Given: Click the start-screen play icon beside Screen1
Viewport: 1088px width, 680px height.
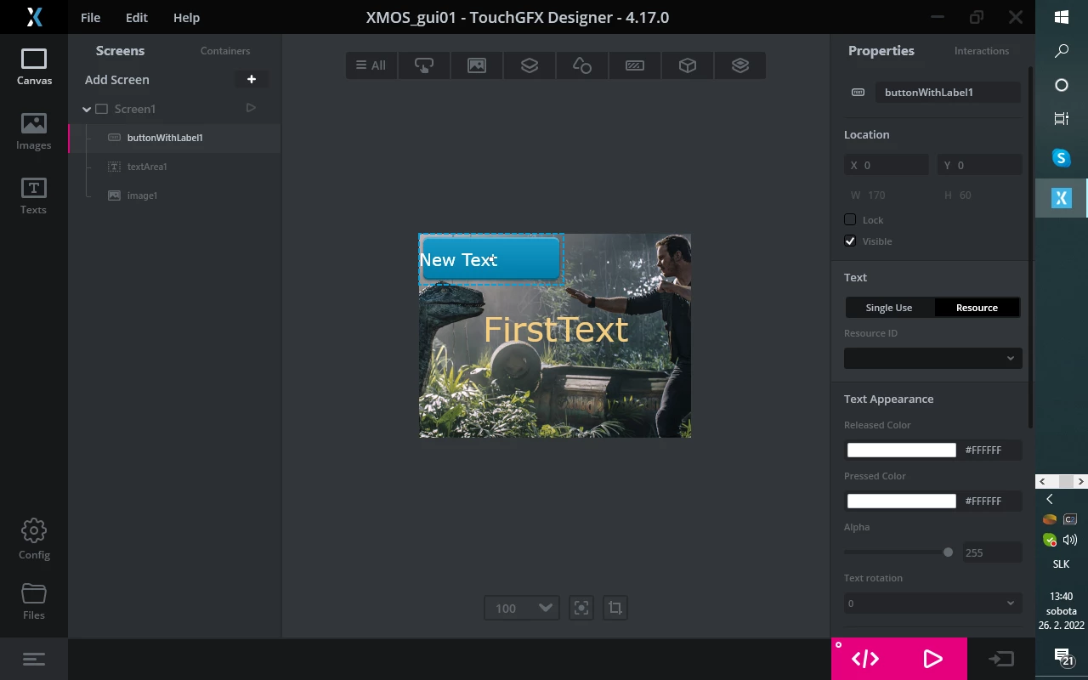Looking at the screenshot, I should coord(251,108).
